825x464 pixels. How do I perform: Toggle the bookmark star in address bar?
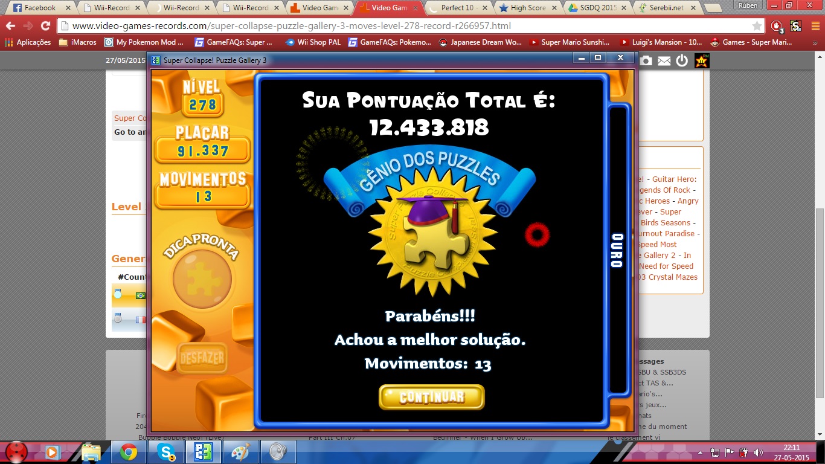757,26
